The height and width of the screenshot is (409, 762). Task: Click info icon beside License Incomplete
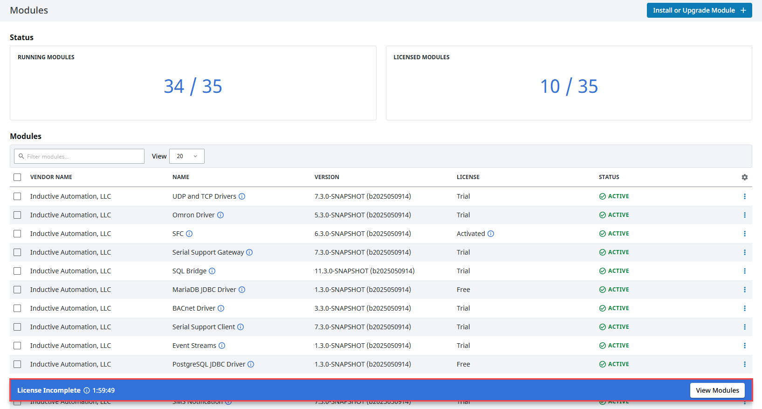[87, 390]
